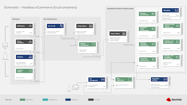Click the Customer core microservices box
The height and width of the screenshot is (105, 187).
[x=172, y=45]
